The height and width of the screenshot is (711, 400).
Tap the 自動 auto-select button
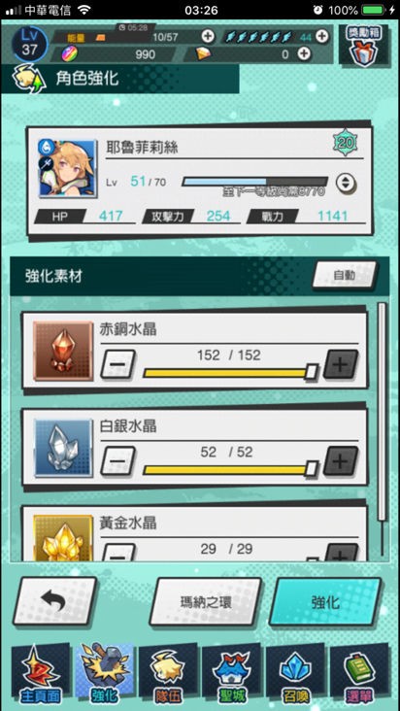pos(345,275)
